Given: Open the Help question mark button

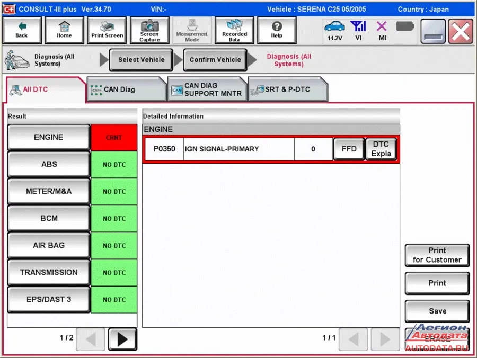Looking at the screenshot, I should click(277, 30).
